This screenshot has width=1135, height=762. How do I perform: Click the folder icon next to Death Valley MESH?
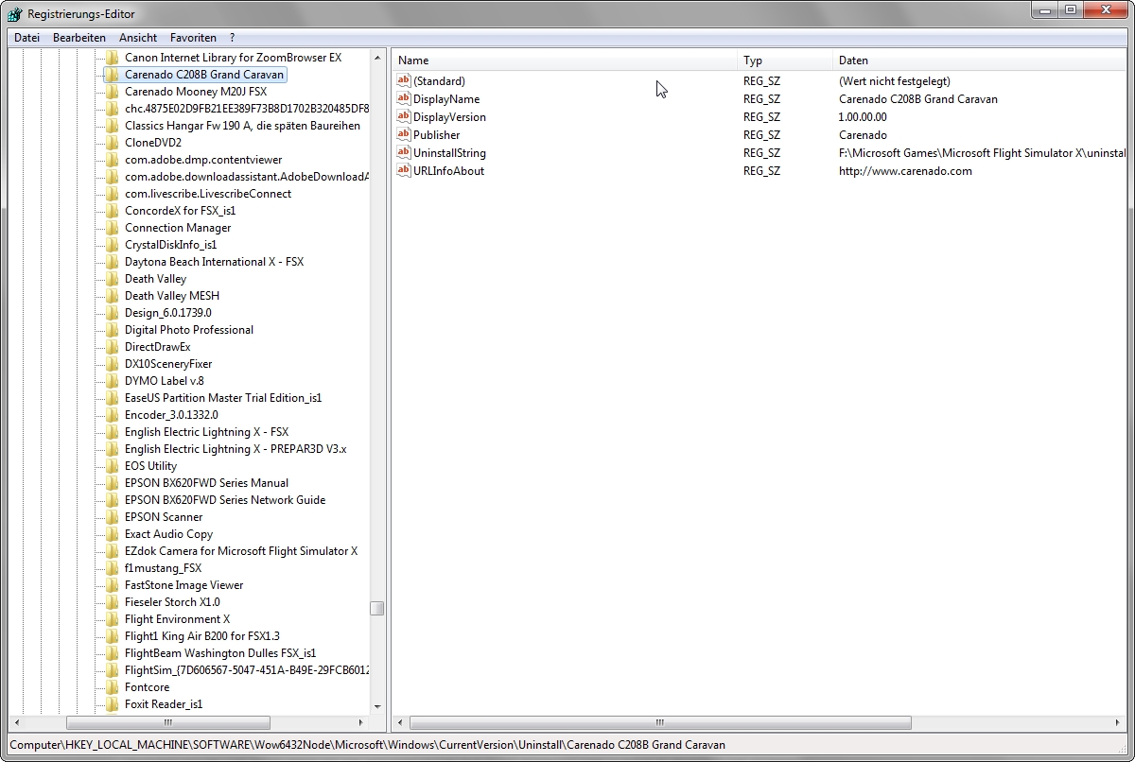tap(112, 296)
